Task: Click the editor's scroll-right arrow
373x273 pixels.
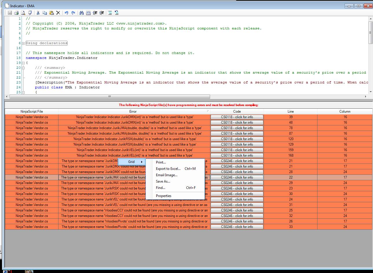Action: (x=366, y=97)
